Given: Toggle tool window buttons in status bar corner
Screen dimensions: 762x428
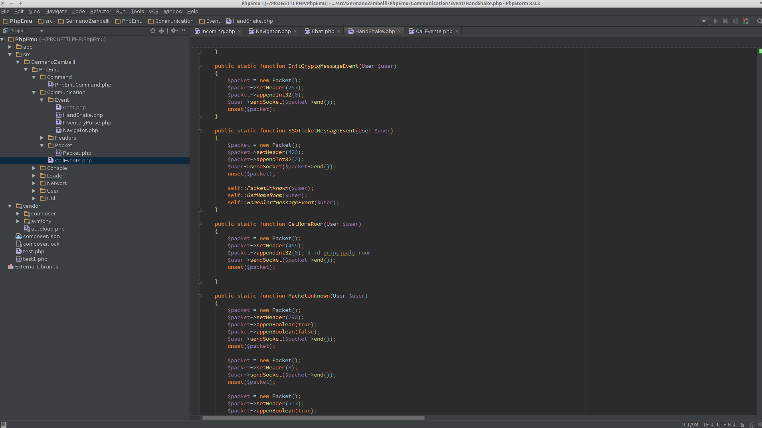Looking at the screenshot, I should [4, 424].
